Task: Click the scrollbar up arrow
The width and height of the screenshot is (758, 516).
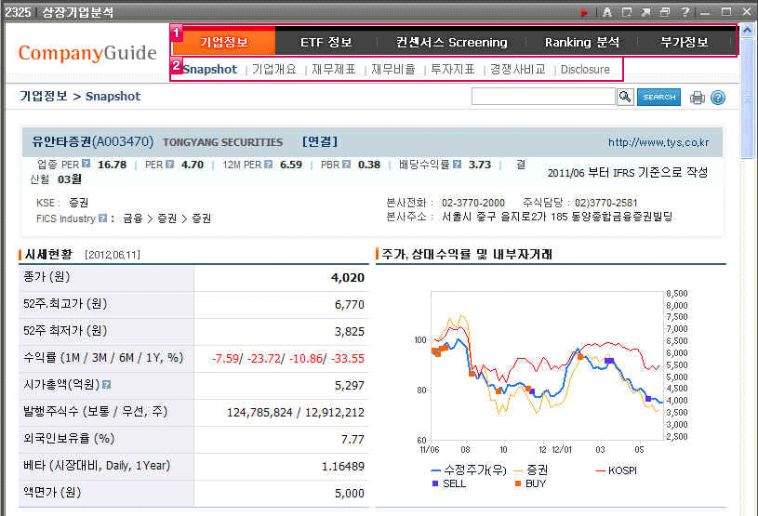Action: [748, 31]
